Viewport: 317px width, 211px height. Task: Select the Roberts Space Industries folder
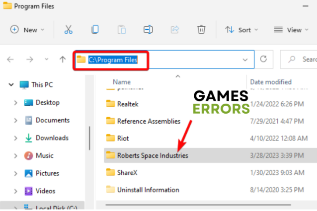(x=152, y=155)
